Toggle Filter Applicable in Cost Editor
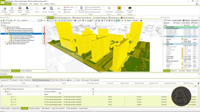This screenshot has width=200, height=112. [x=95, y=80]
